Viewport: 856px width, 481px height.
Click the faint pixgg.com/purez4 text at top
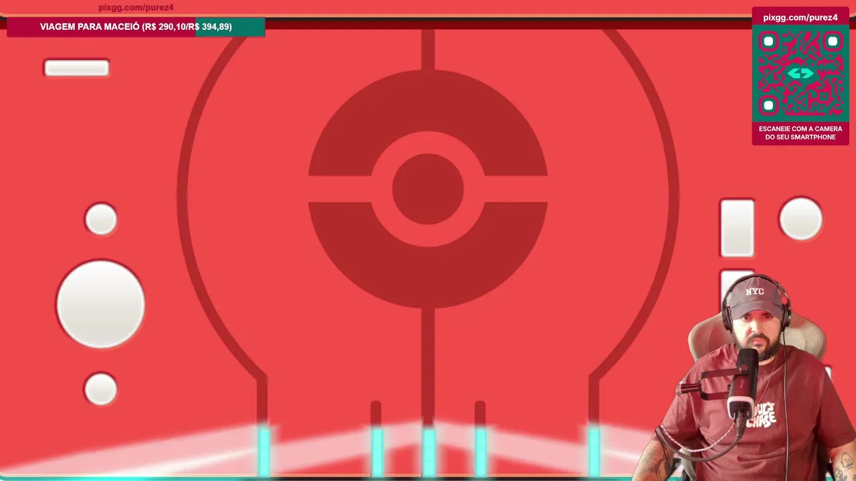point(136,7)
